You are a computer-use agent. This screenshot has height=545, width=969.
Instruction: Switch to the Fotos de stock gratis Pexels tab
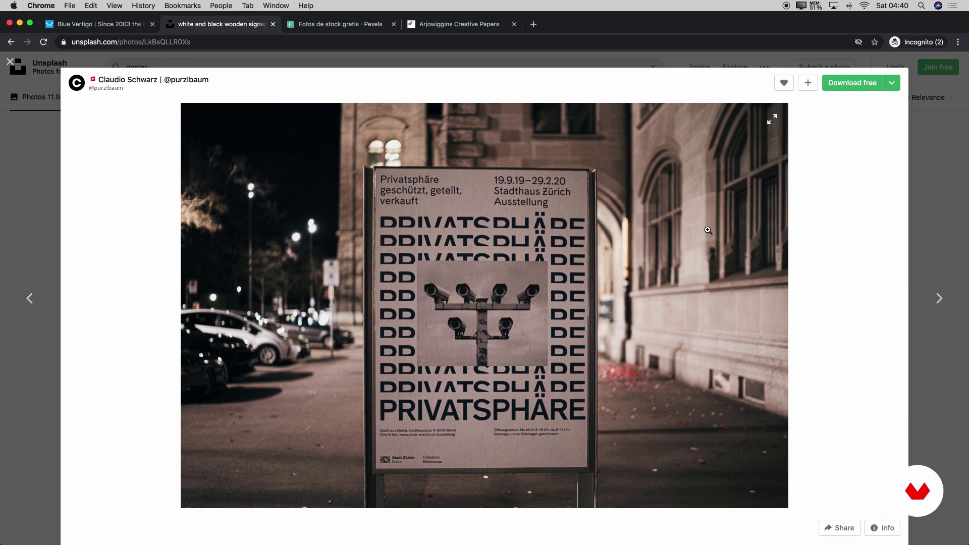341,24
